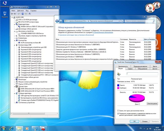Open the troubleshoot update installation problems link

coord(76,35)
